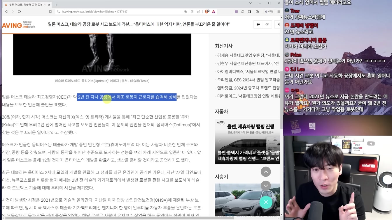The height and width of the screenshot is (220, 392).
Task: Open the 오리엔텀, CES 2024 article
Action: coord(248,79)
